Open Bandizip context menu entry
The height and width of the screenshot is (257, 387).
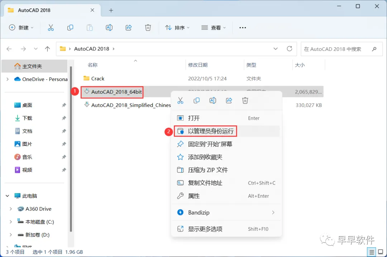(x=226, y=213)
